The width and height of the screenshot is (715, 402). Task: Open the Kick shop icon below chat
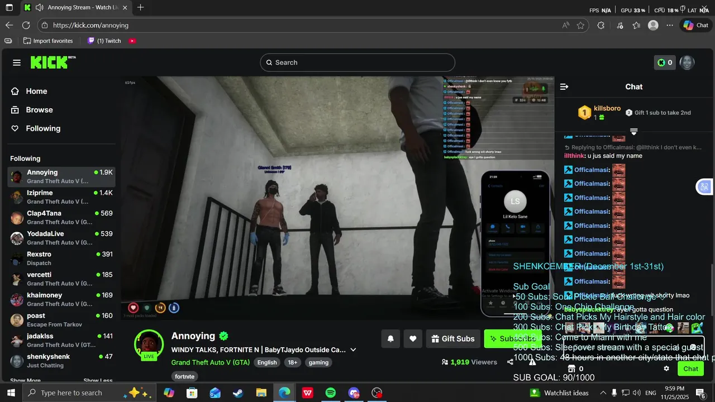pos(571,368)
